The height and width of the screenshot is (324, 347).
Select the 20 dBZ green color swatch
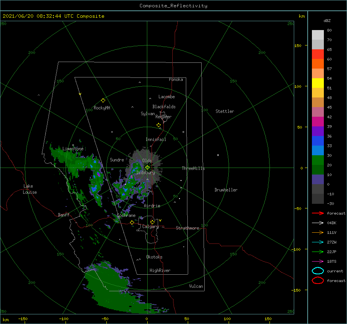(318, 160)
